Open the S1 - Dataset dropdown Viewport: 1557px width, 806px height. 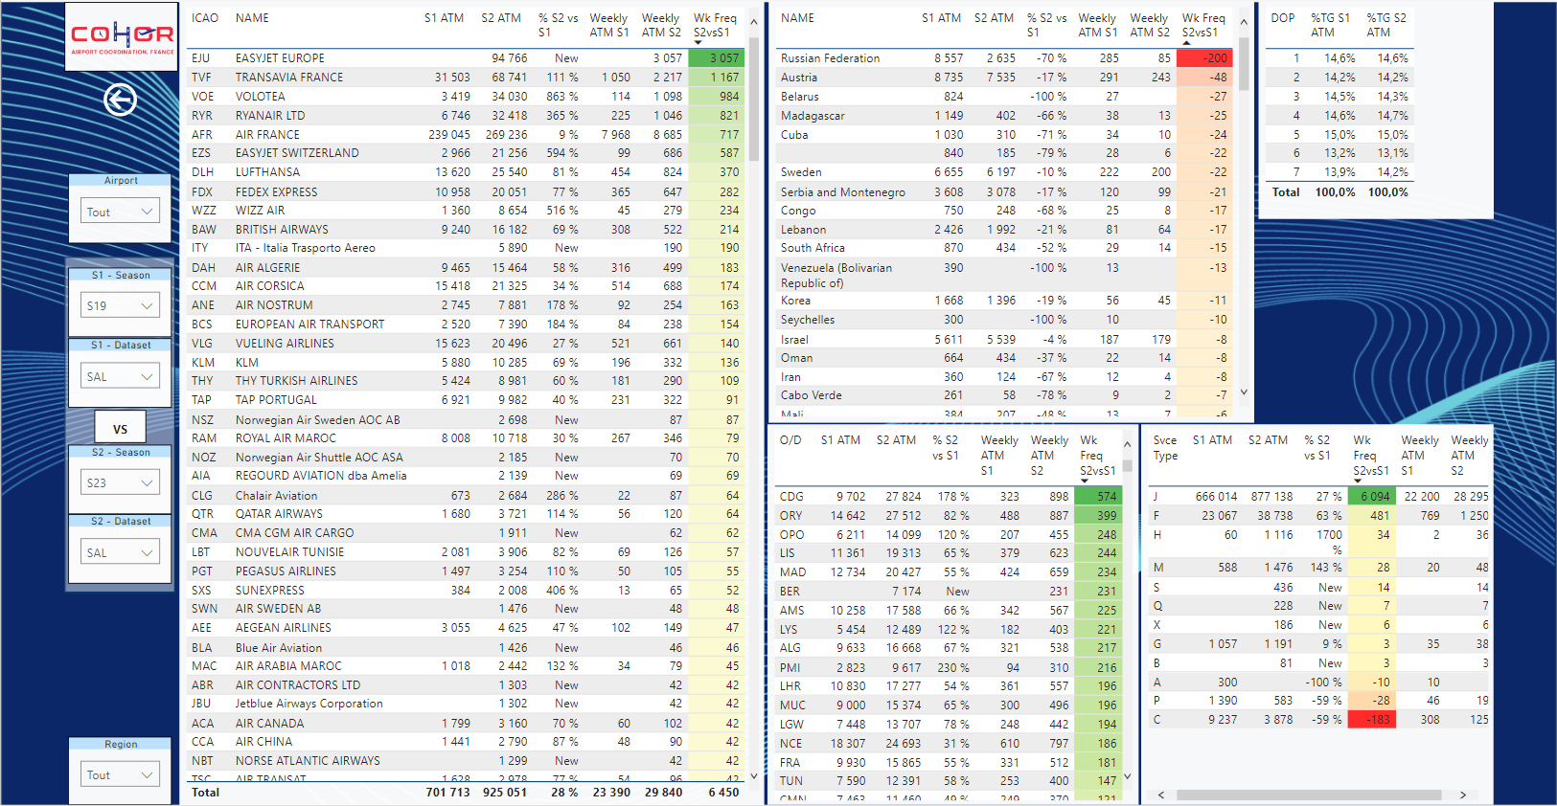click(x=120, y=376)
